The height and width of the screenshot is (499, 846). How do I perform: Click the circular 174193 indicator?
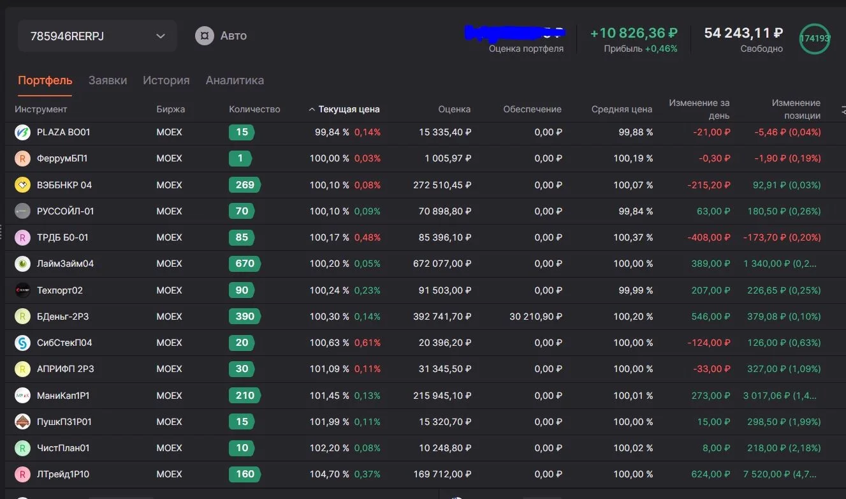pos(815,38)
